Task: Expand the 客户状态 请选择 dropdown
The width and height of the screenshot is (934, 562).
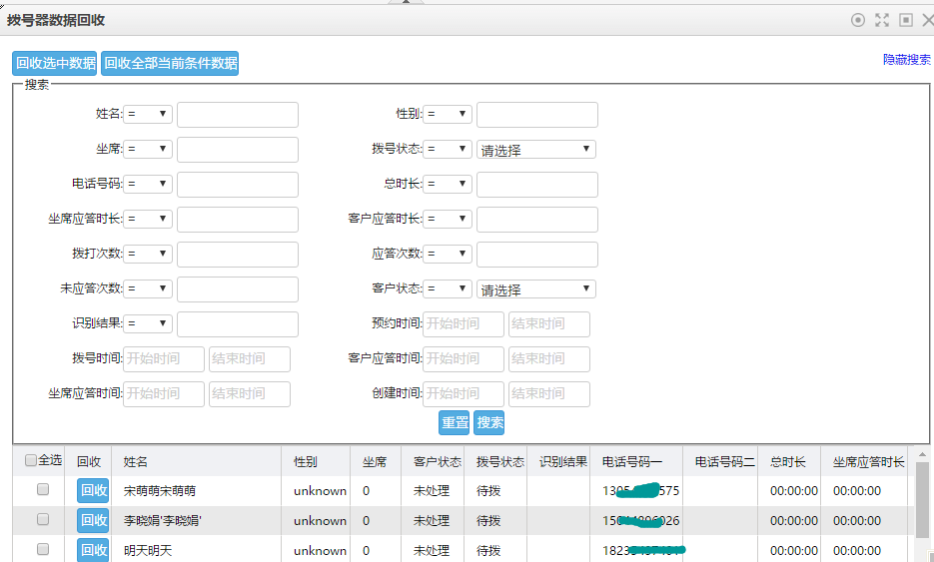Action: (x=535, y=289)
